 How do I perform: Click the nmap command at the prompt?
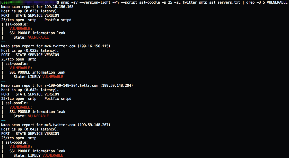(174, 2)
